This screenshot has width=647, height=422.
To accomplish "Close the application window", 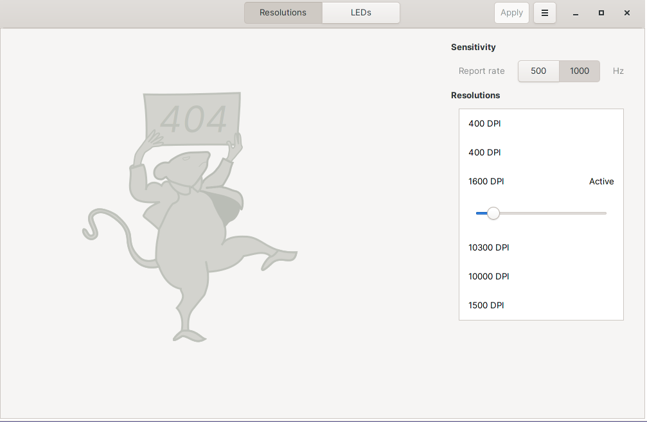I will (x=627, y=13).
